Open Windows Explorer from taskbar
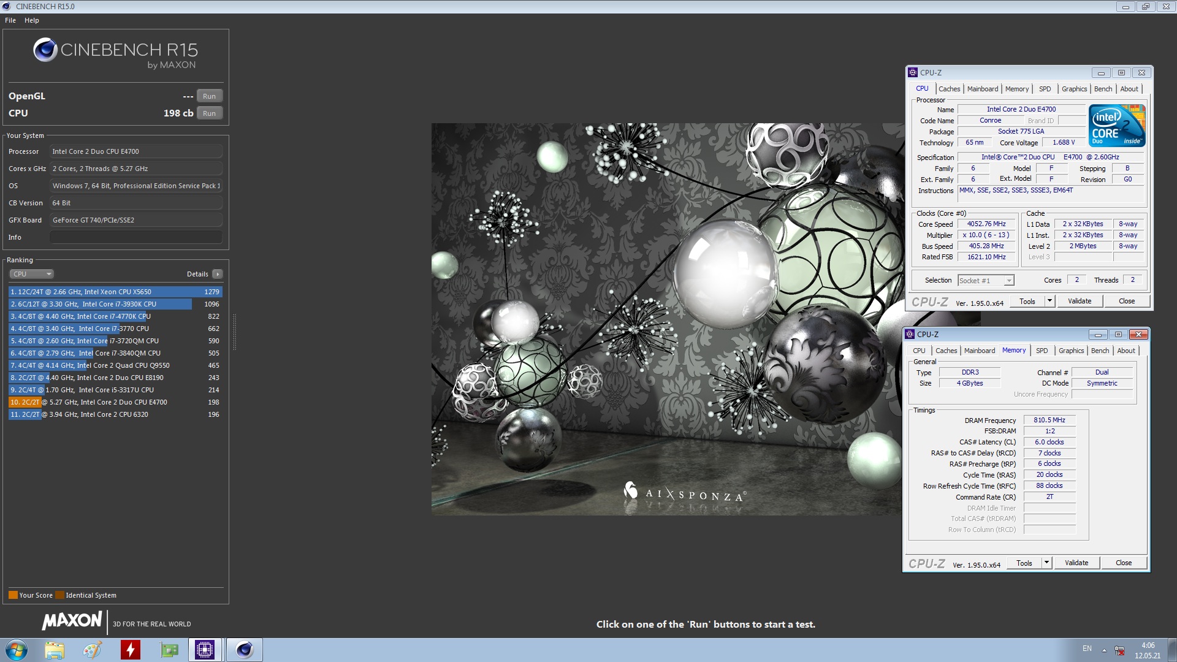Image resolution: width=1177 pixels, height=662 pixels. tap(54, 650)
